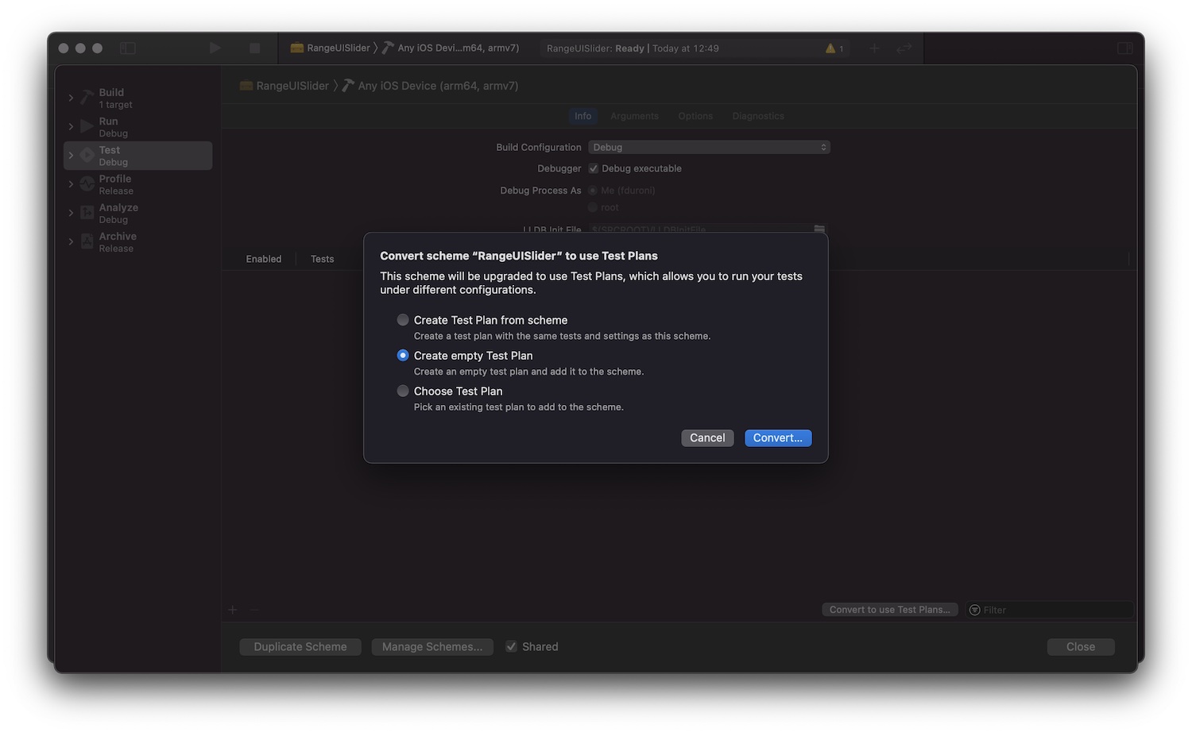Switch to the Options tab

point(695,116)
